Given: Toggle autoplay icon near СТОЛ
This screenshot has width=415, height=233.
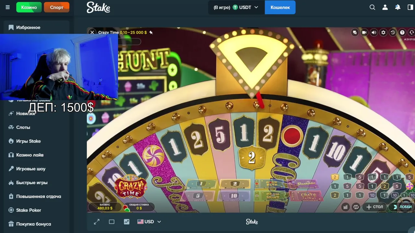Looking at the screenshot, I should pyautogui.click(x=356, y=207).
